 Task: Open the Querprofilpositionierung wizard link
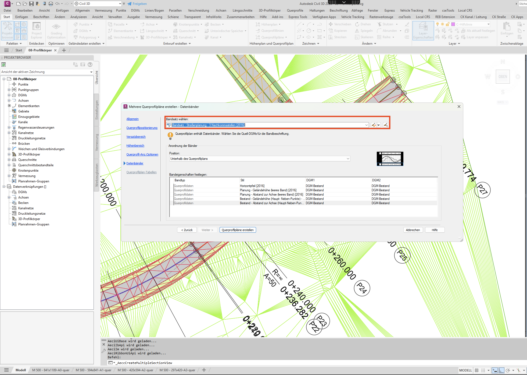click(x=142, y=128)
